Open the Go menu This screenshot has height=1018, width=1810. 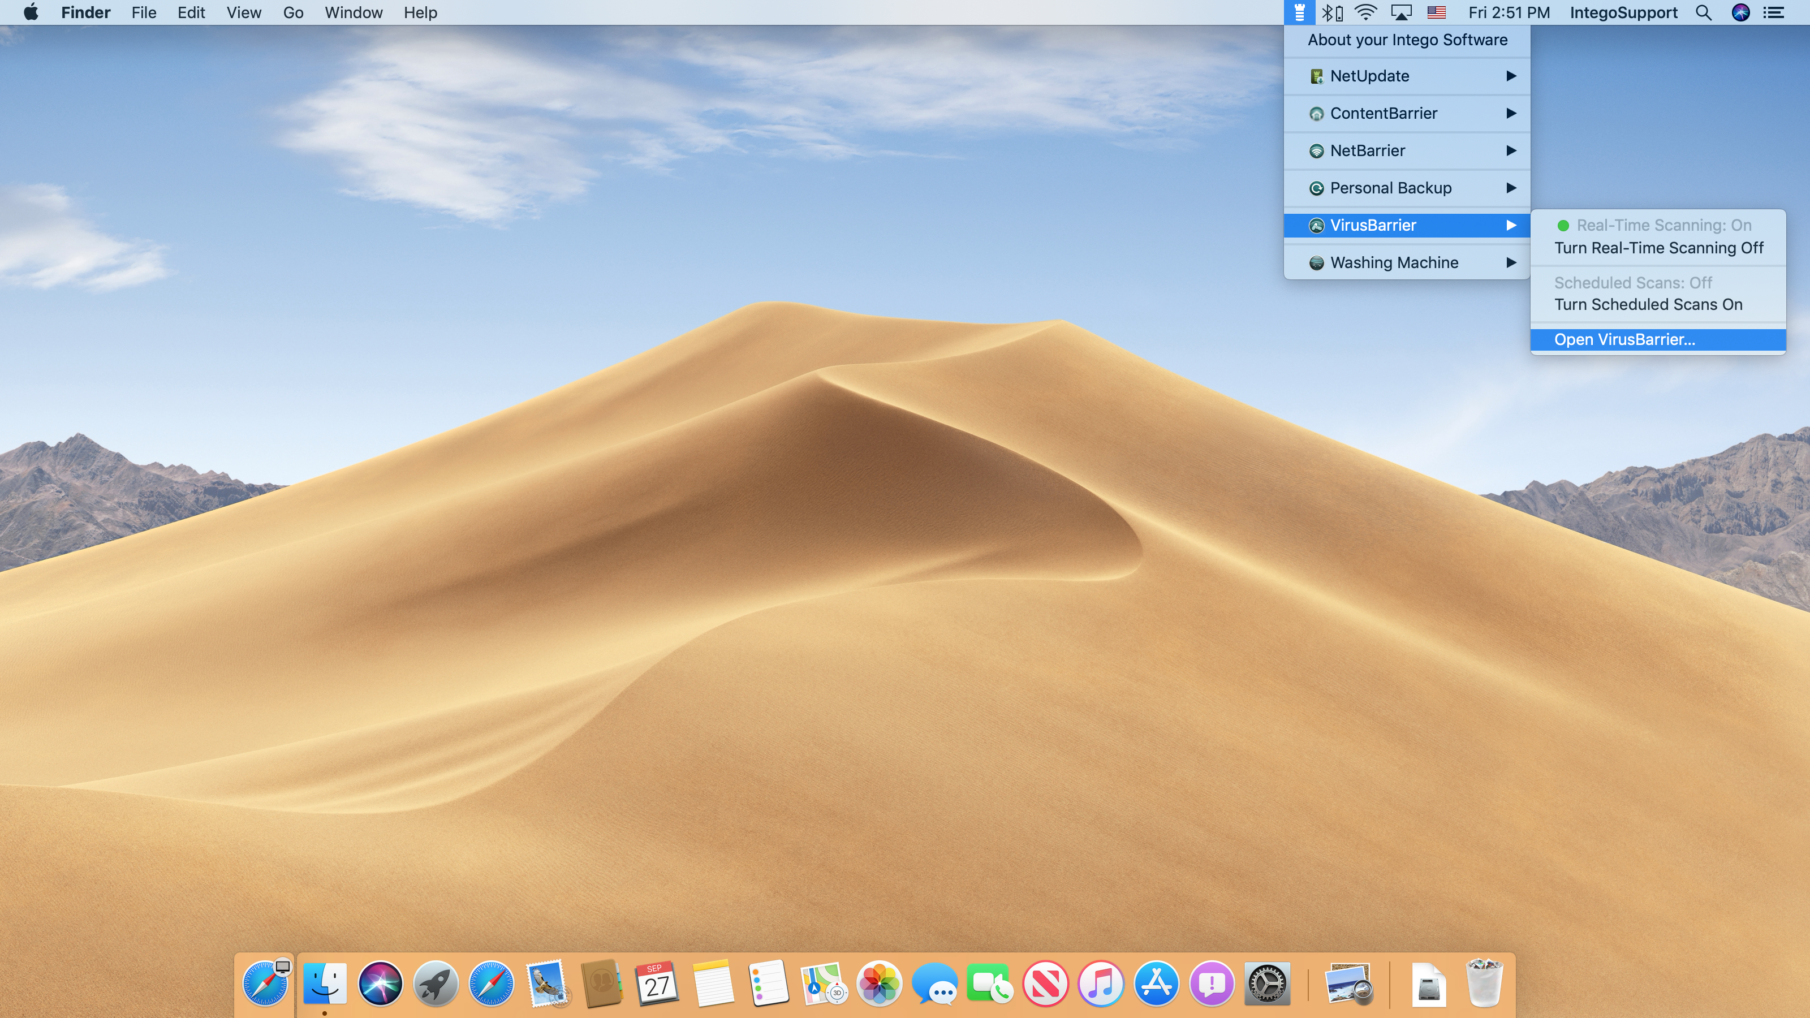(293, 12)
